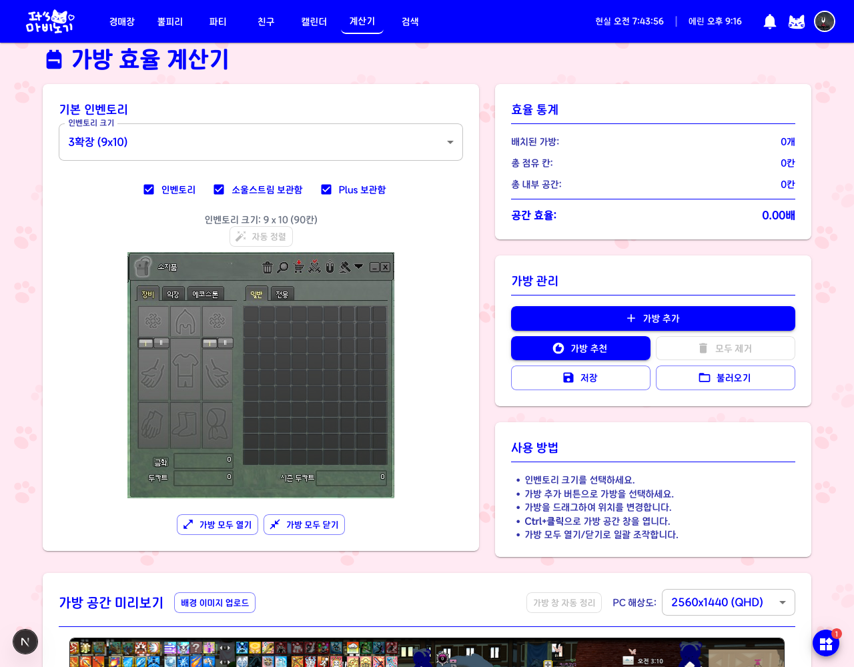Click the shopping cart icon in inventory window
This screenshot has height=667, width=854.
pyautogui.click(x=299, y=266)
